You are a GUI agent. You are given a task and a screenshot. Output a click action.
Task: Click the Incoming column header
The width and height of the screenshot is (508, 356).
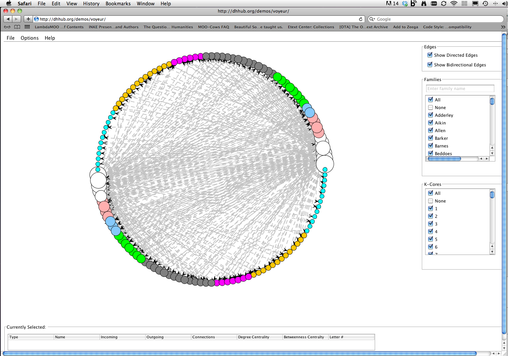[x=122, y=337]
